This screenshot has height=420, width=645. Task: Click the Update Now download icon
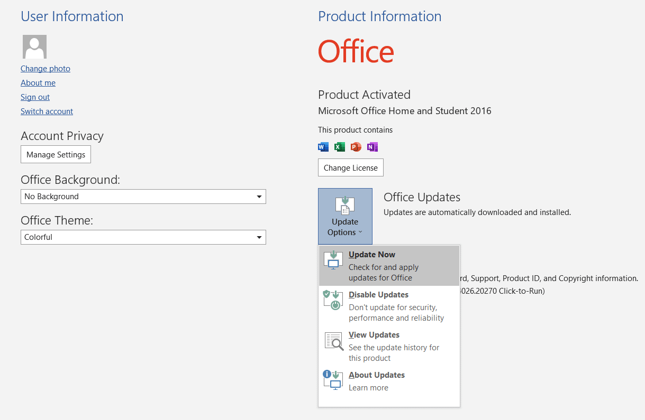(x=333, y=260)
